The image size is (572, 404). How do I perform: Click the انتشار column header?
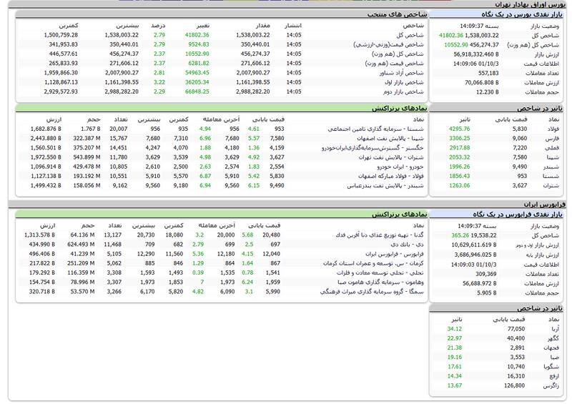293,26
